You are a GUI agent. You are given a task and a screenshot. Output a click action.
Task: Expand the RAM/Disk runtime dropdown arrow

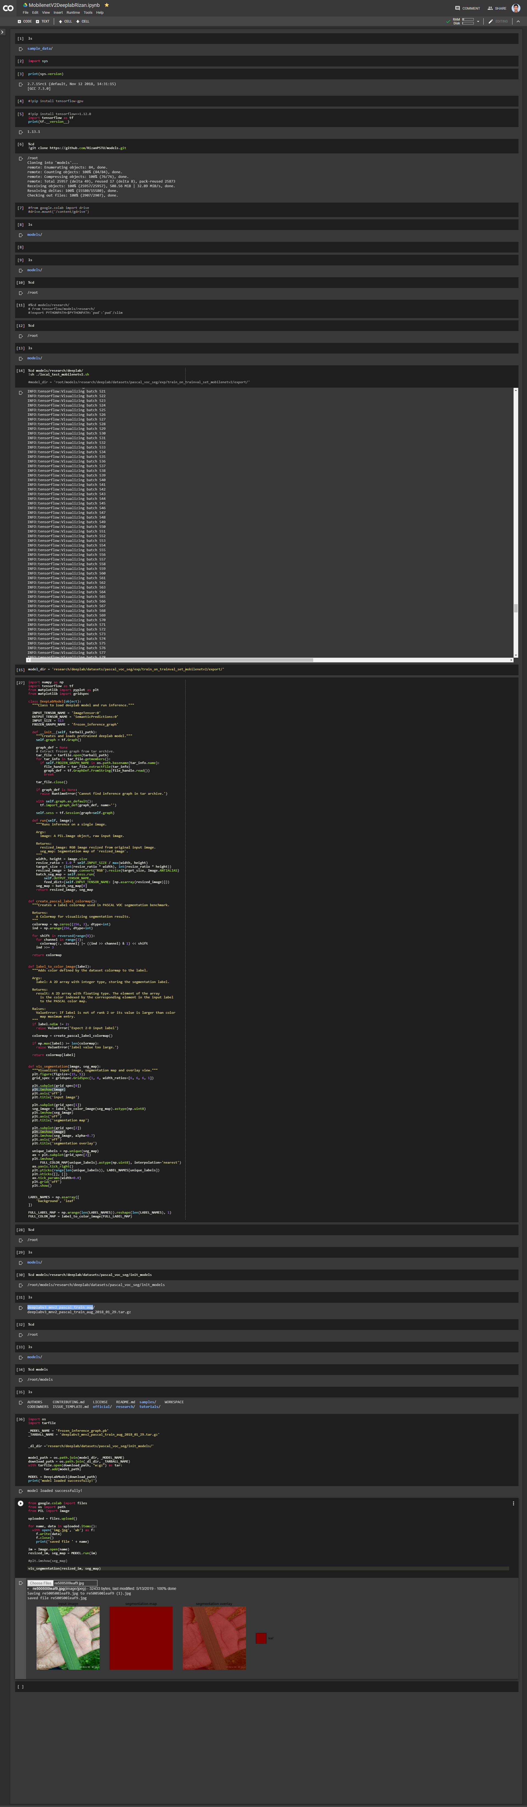[x=478, y=21]
